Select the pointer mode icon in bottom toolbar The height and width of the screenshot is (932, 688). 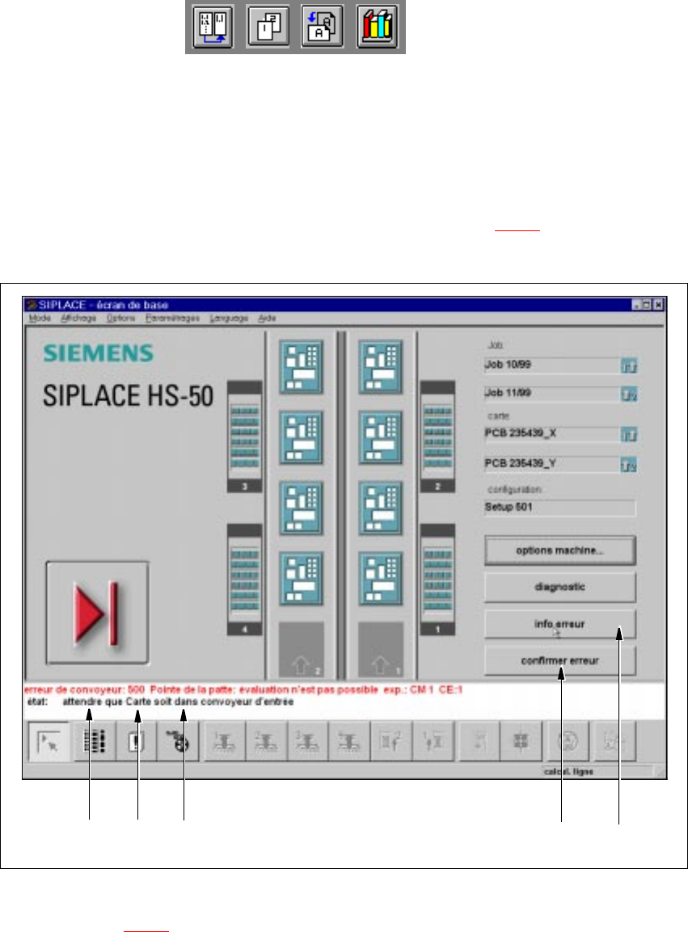[x=49, y=741]
